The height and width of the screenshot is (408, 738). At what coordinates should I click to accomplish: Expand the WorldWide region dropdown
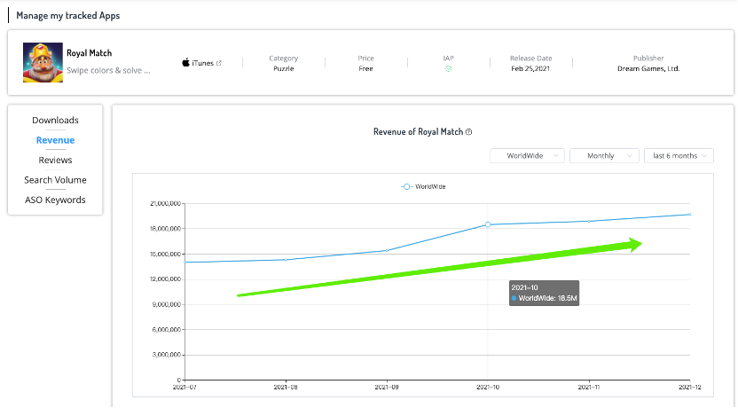(x=527, y=155)
